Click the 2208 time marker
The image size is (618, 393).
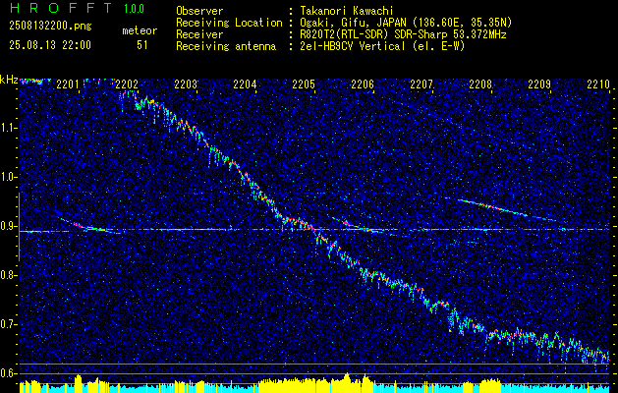pyautogui.click(x=480, y=84)
